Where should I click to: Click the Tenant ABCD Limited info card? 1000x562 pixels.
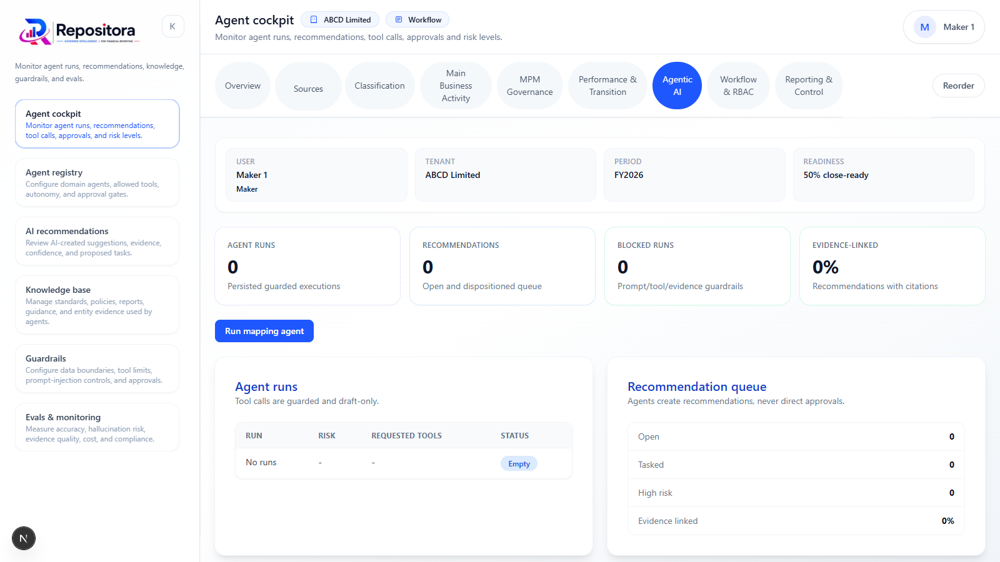tap(505, 175)
